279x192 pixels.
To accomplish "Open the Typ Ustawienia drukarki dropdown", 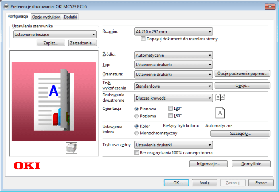I will click(x=174, y=65).
